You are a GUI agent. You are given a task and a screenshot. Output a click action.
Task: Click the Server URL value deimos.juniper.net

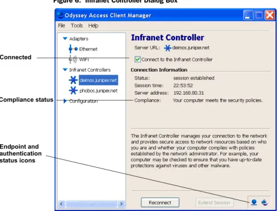coord(190,48)
